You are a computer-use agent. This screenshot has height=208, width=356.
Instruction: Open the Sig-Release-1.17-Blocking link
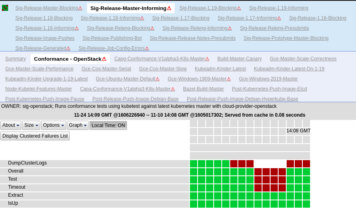tap(181, 18)
